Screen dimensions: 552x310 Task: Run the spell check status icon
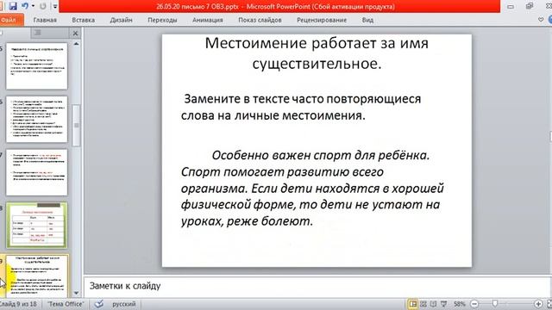pos(99,304)
